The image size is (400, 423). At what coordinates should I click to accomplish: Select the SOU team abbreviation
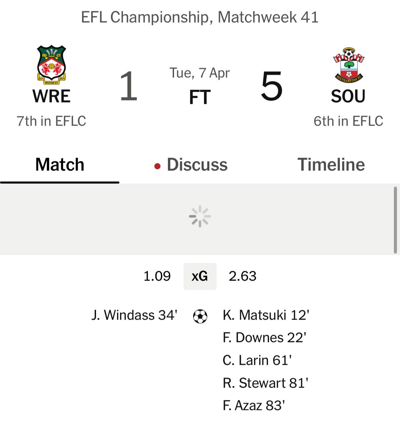[x=348, y=96]
